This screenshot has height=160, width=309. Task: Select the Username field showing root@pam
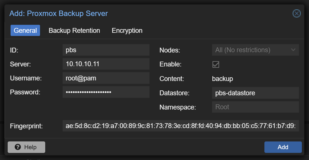pos(106,78)
